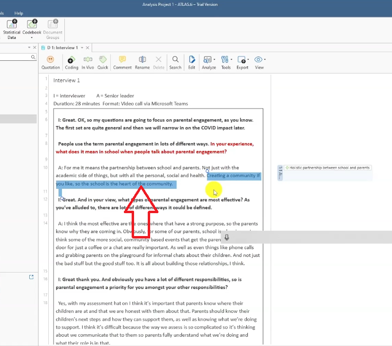
Task: Open the Tools dropdown menu
Action: [x=226, y=62]
